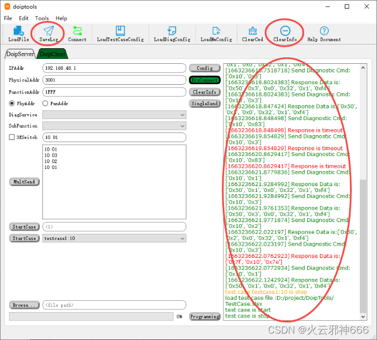Click the log panel scroll up arrow

(x=363, y=68)
